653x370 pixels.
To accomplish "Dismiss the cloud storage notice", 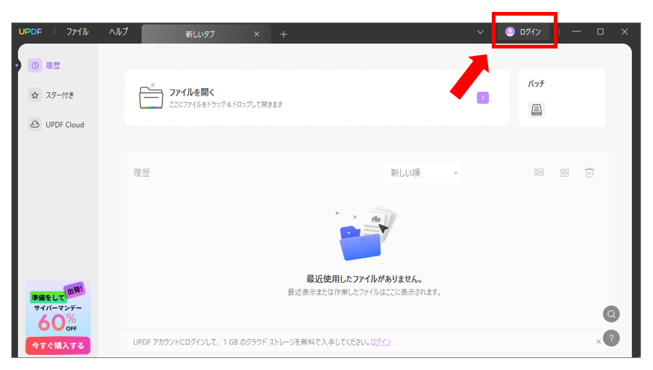I will click(x=599, y=342).
